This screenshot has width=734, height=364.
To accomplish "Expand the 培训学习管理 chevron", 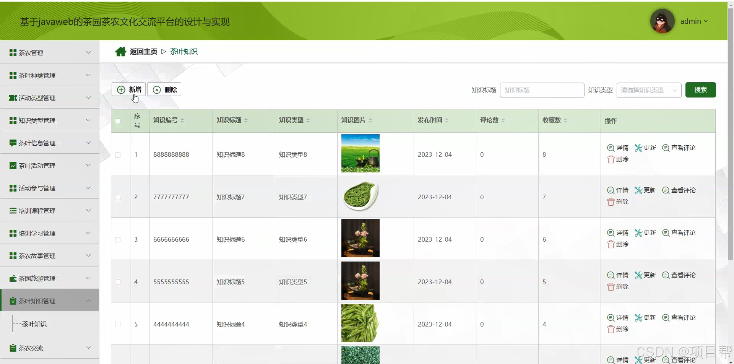I will click(x=88, y=233).
